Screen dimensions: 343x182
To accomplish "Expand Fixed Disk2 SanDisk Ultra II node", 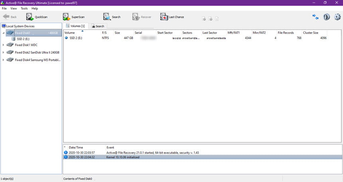I will point(3,52).
